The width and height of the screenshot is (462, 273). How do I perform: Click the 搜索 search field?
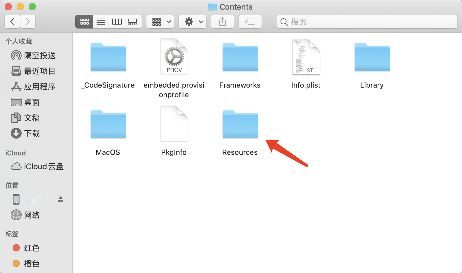click(367, 22)
